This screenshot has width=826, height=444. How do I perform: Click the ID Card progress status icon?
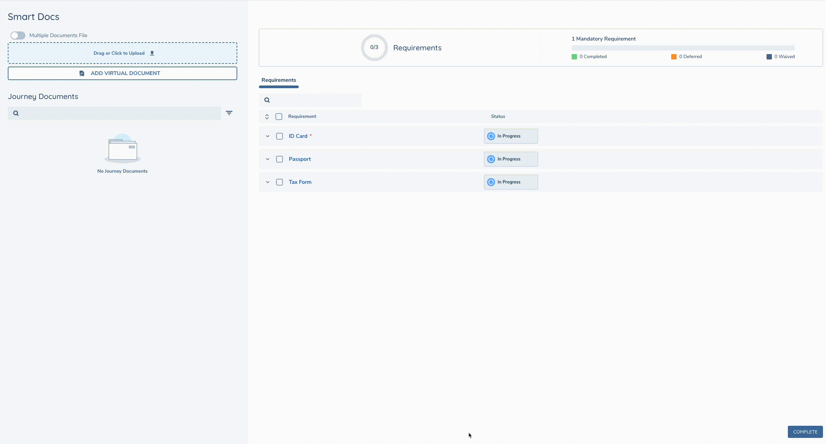491,136
